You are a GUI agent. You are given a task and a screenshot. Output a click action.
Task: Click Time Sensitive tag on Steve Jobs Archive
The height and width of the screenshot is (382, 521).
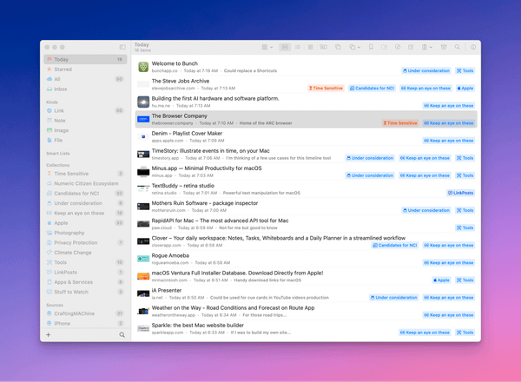[326, 89]
